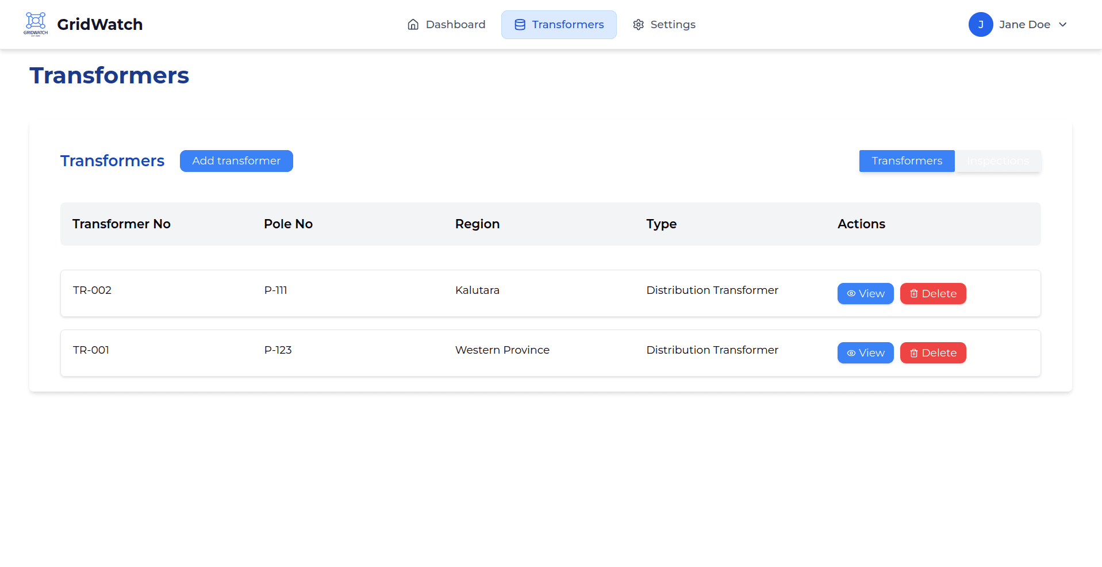Screen dimensions: 1102x567
Task: View the Kalutara transformer details
Action: click(865, 294)
